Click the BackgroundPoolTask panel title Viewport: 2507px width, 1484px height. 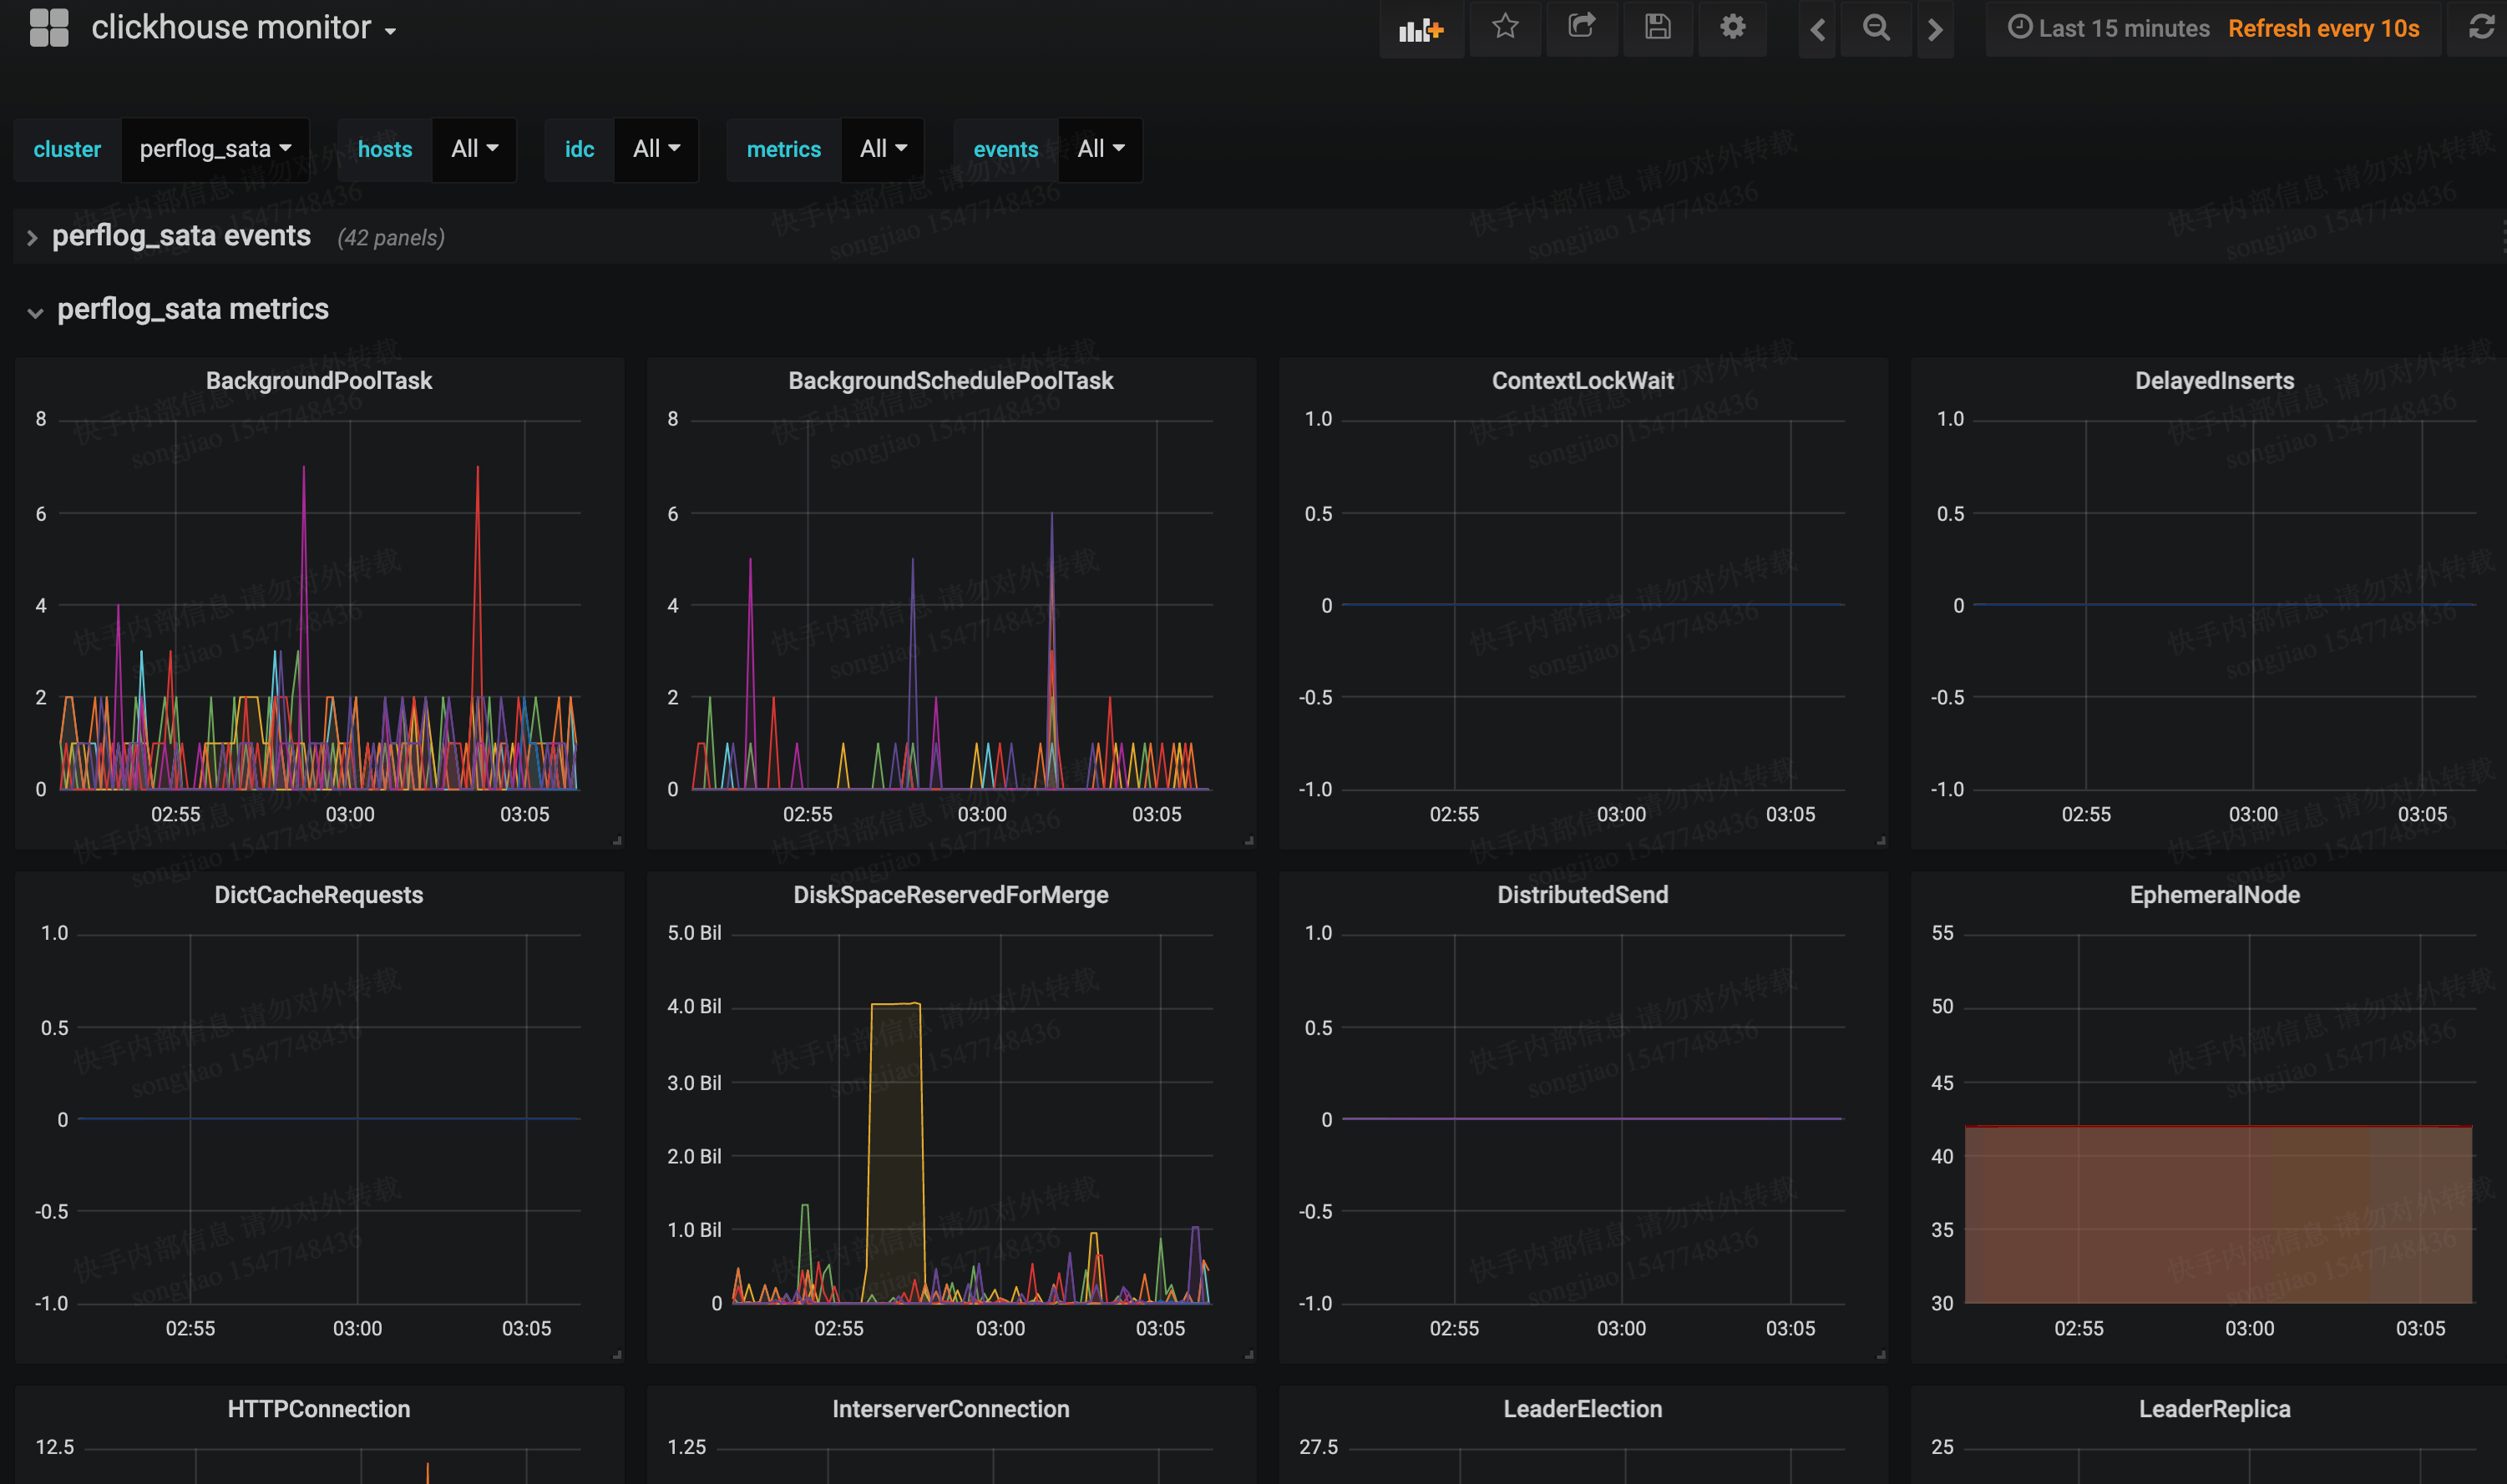pos(318,381)
